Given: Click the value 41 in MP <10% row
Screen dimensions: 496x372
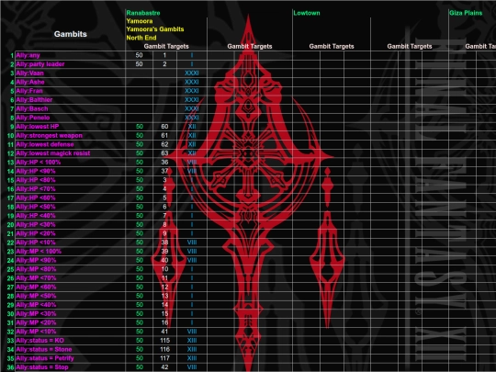Looking at the screenshot, I should point(164,332).
